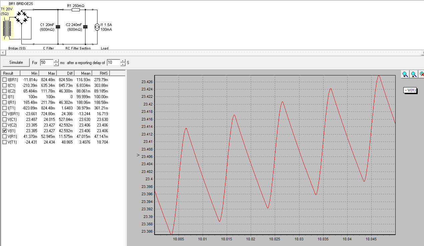This screenshot has height=246, width=424.
Task: Click the reset-zoom magnifier with red X
Action: tap(422, 74)
